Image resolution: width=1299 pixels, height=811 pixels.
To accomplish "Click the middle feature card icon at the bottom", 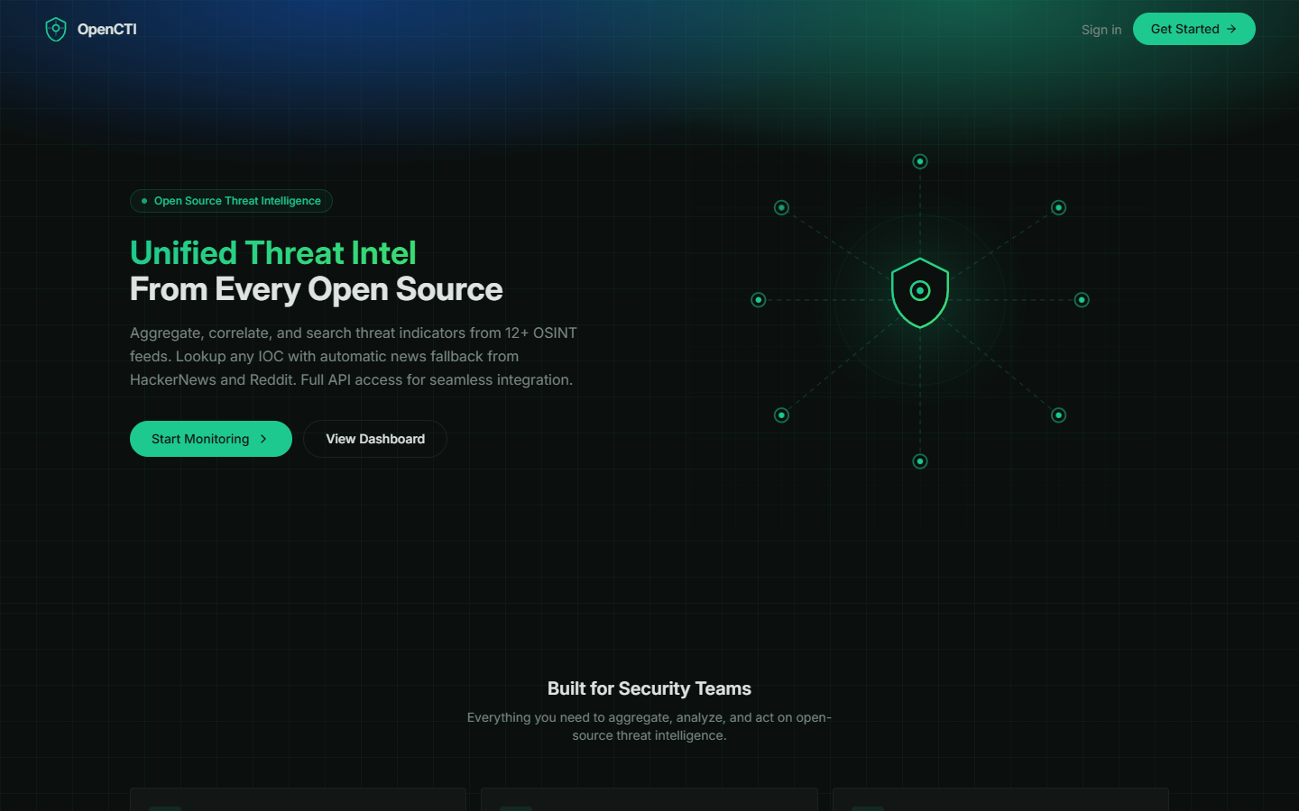I will (517, 808).
